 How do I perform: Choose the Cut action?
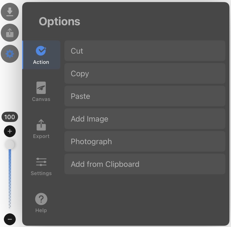[145, 51]
